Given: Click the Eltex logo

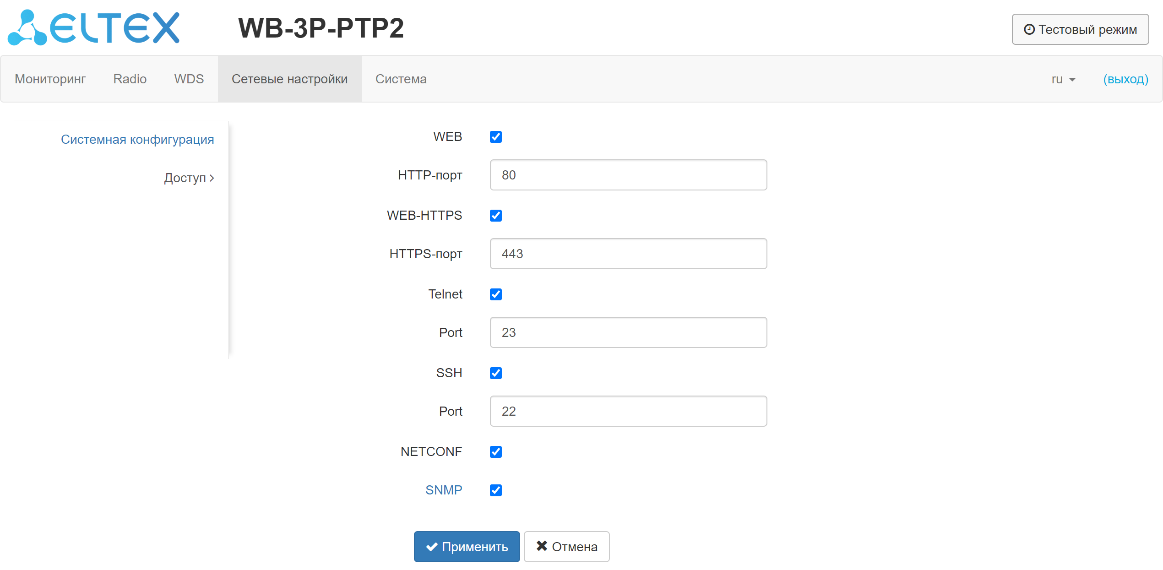Looking at the screenshot, I should pyautogui.click(x=94, y=28).
